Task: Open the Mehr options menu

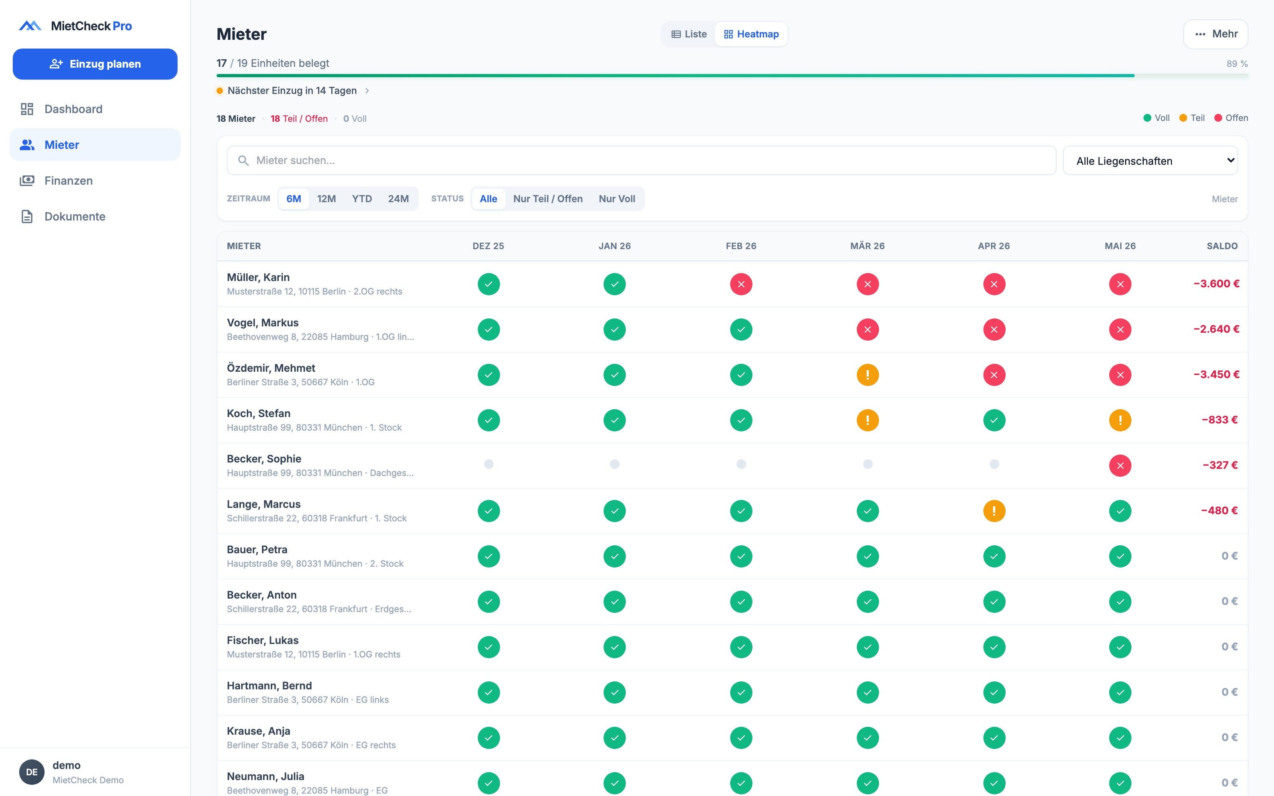Action: tap(1215, 34)
